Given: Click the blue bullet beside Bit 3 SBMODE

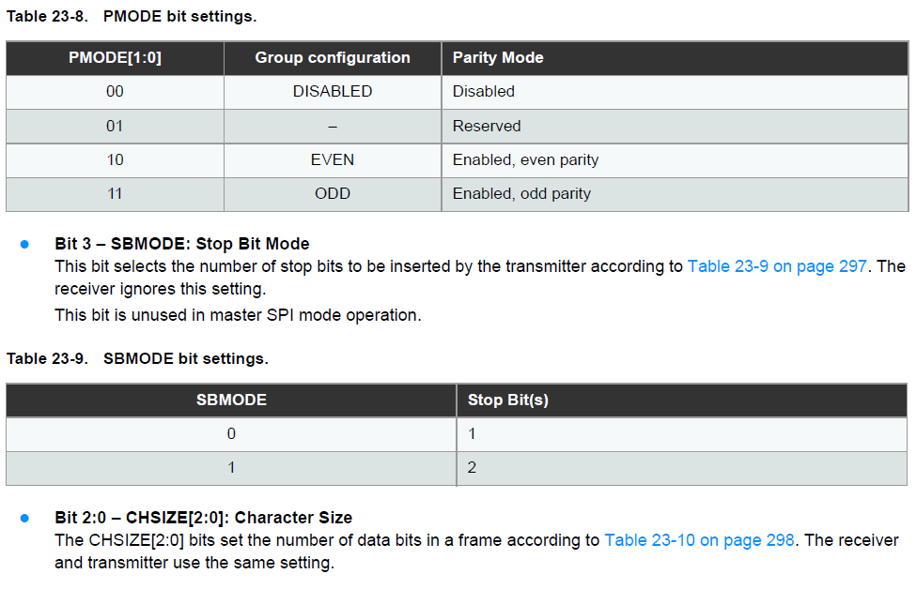Looking at the screenshot, I should point(24,245).
